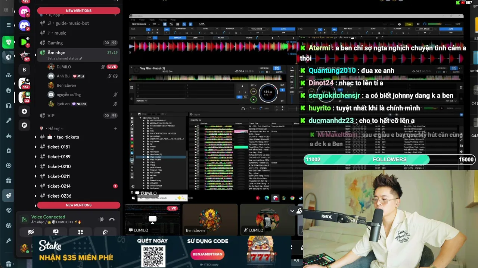
Task: Open the server showing 33 mentions
Action: click(x=24, y=97)
